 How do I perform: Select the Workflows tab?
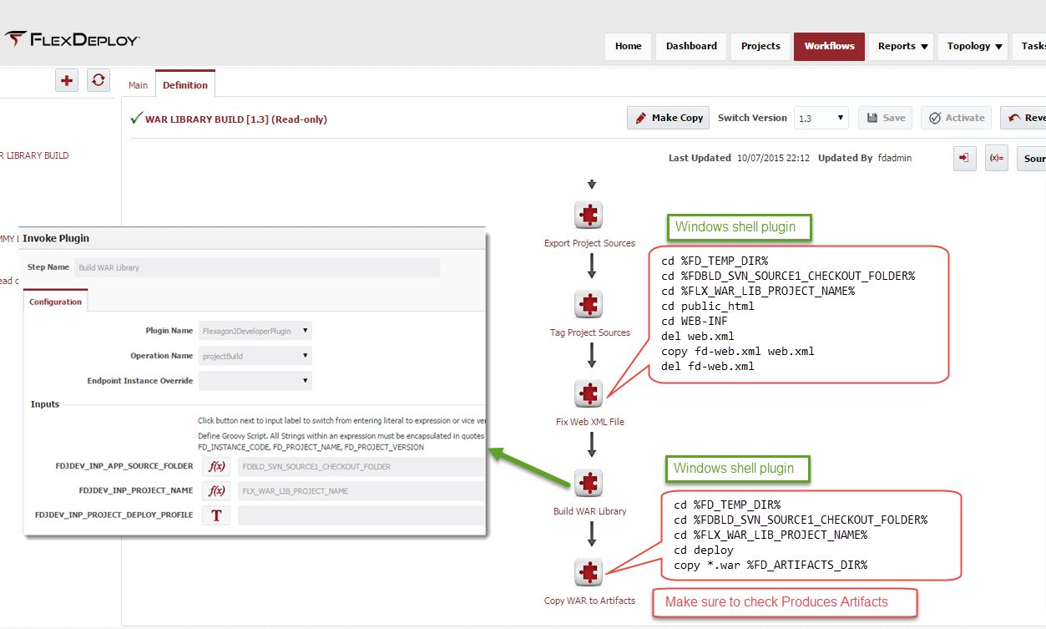829,46
